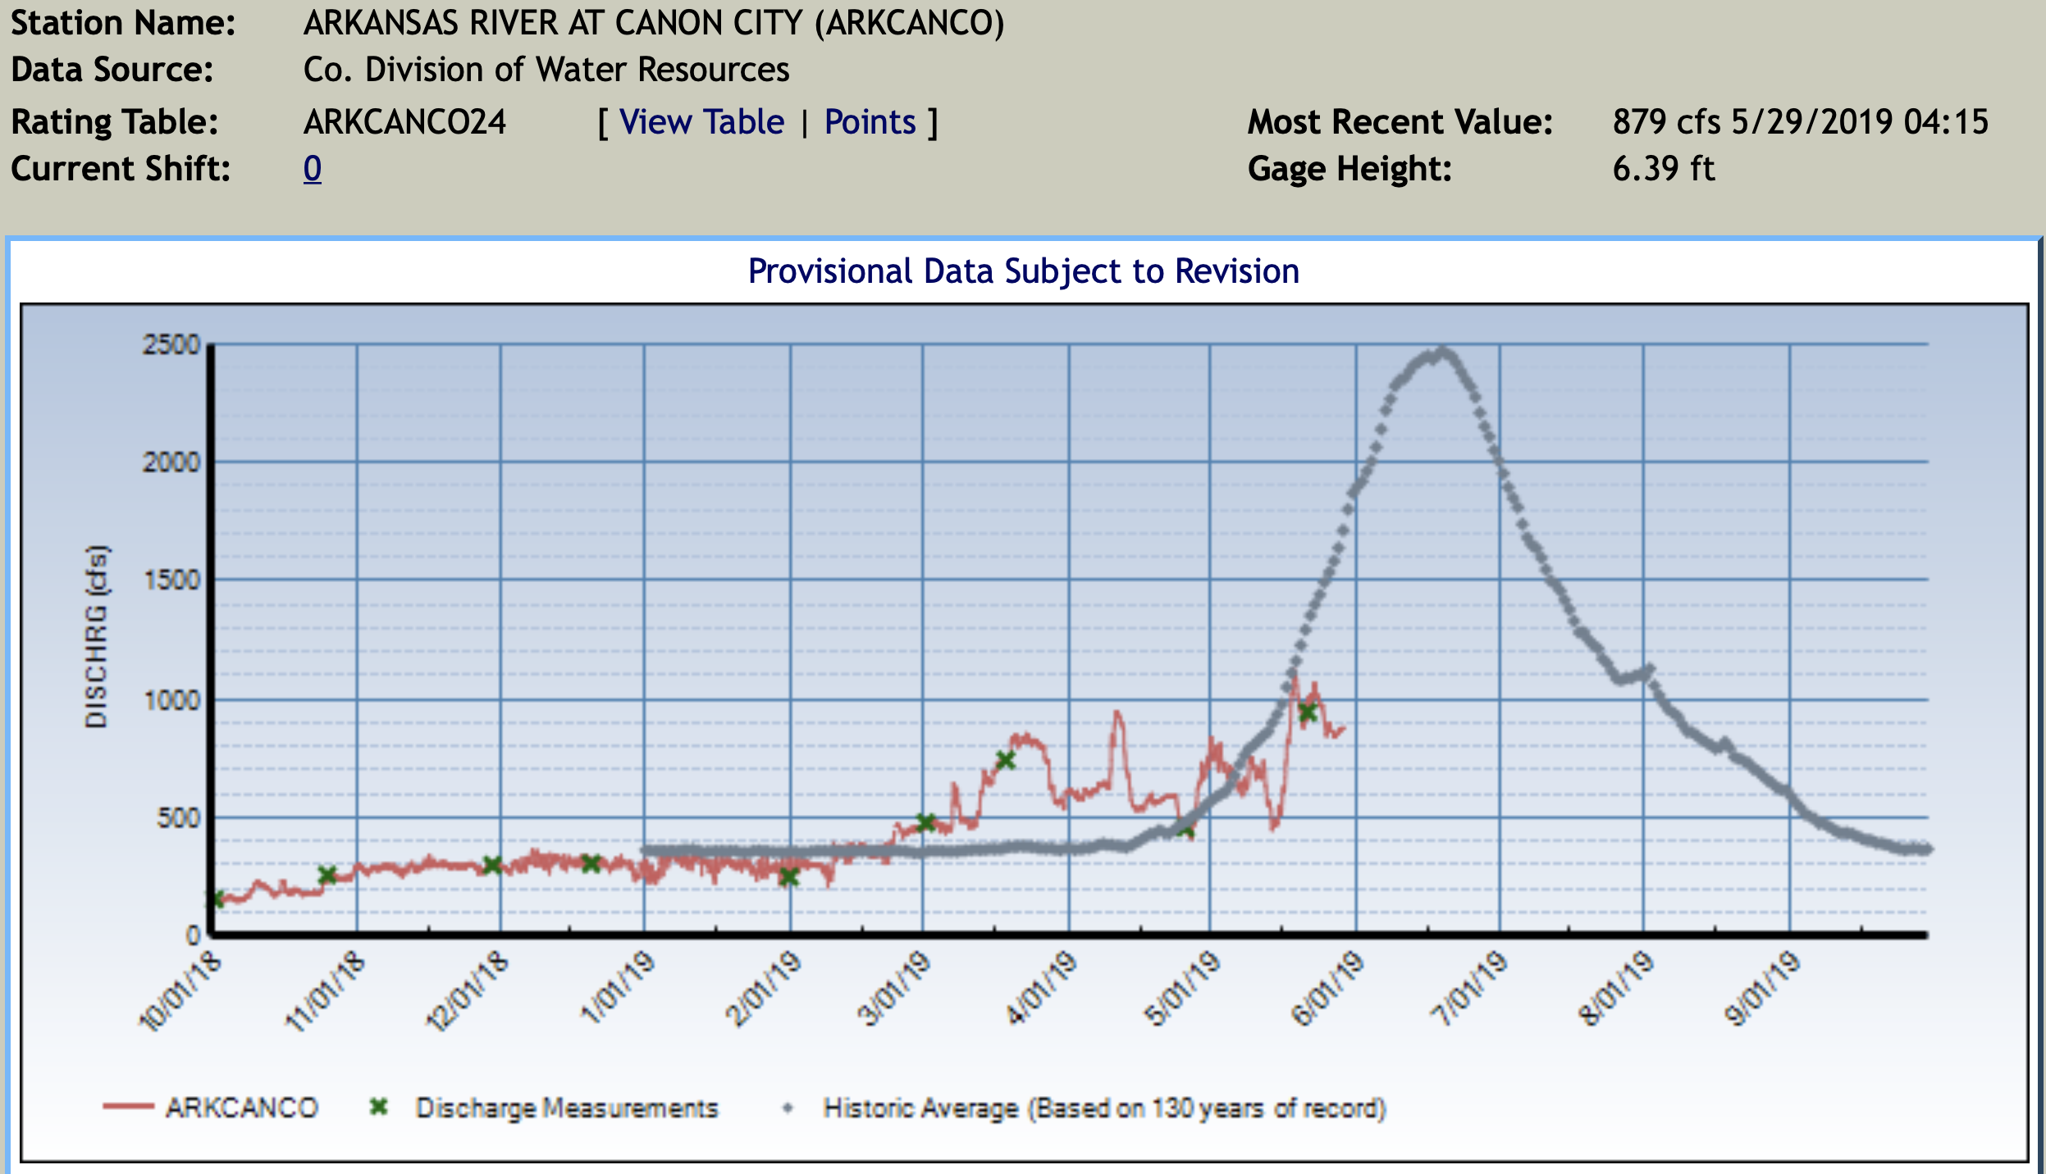Viewport: 2046px width, 1174px height.
Task: Click the Discharge Measurements legend label
Action: [x=567, y=1108]
